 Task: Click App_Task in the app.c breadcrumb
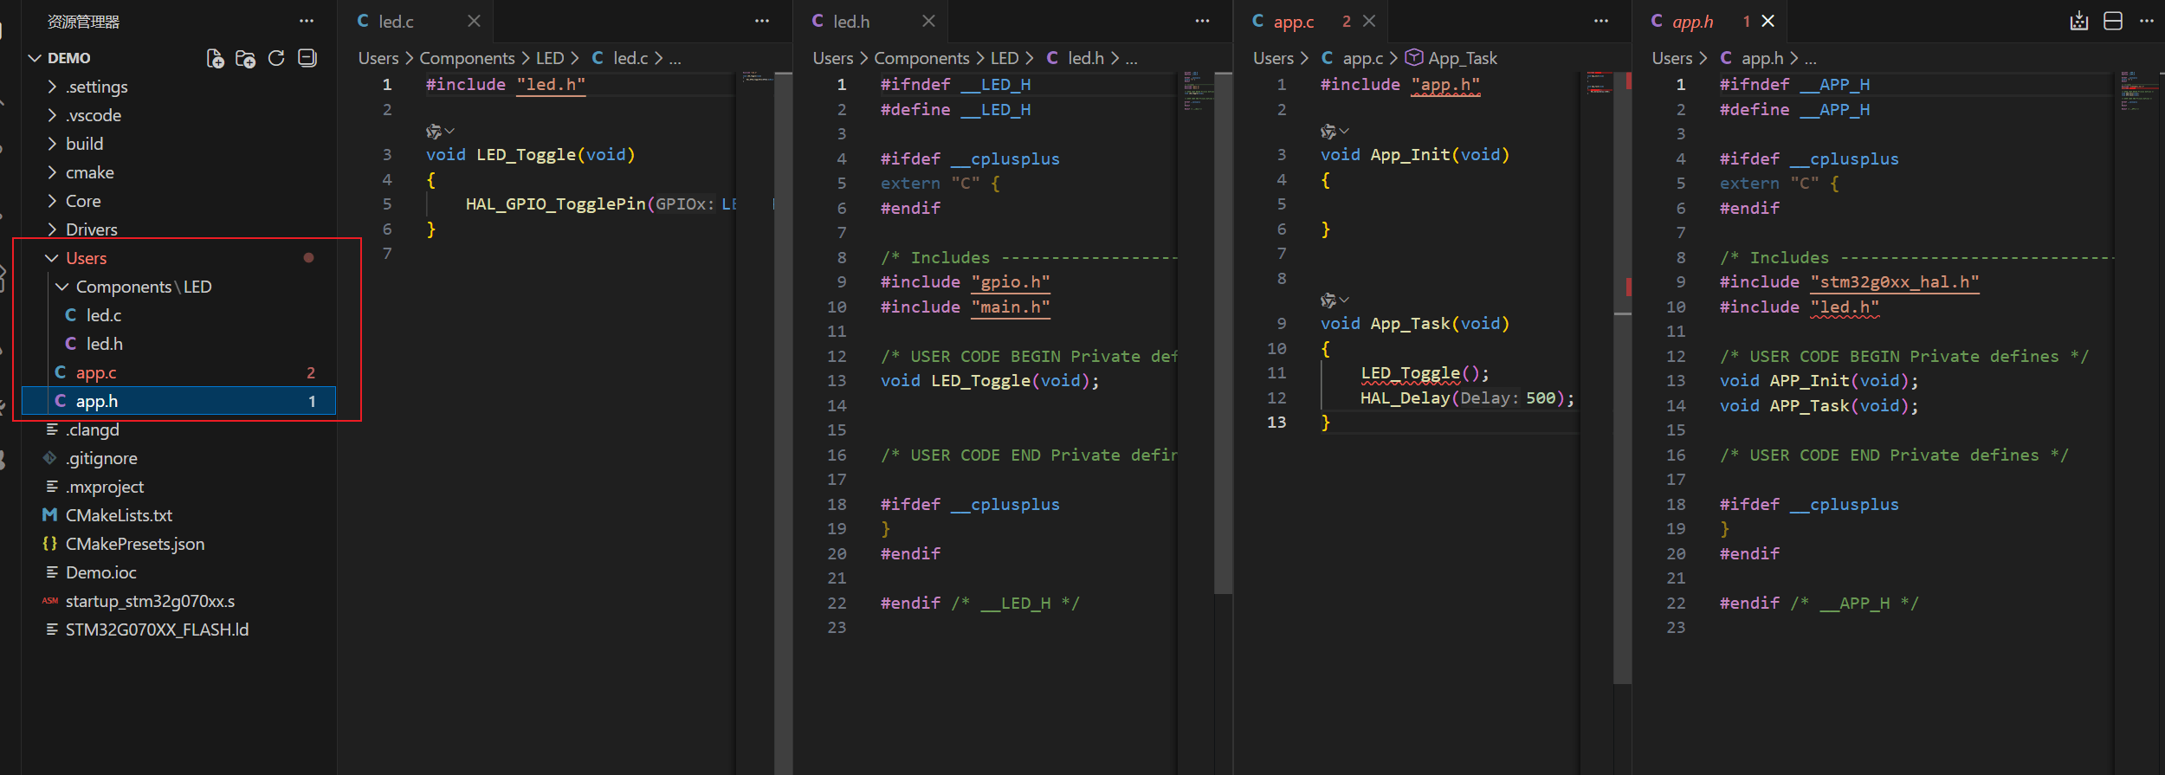click(x=1462, y=58)
